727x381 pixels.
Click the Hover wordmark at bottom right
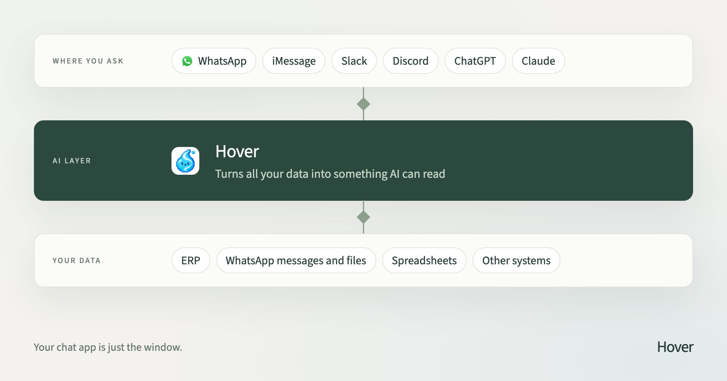tap(675, 347)
